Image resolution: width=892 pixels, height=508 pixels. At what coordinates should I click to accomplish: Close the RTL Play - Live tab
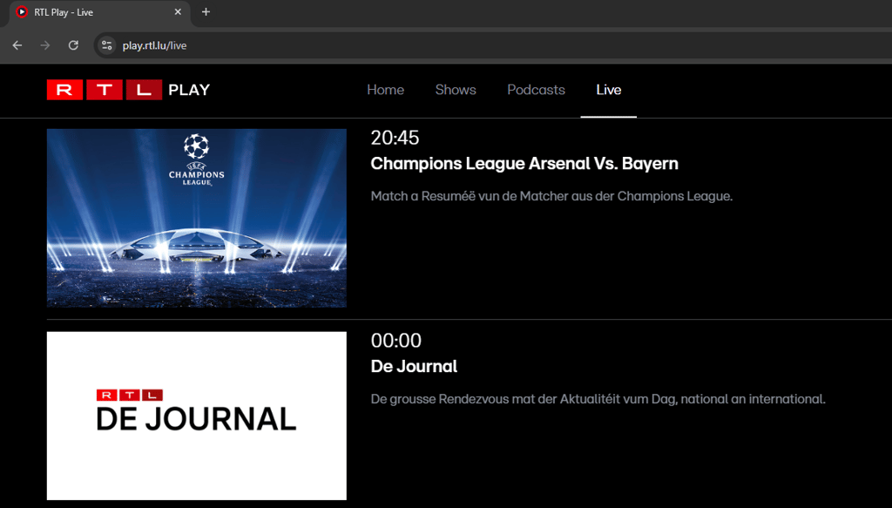(178, 12)
